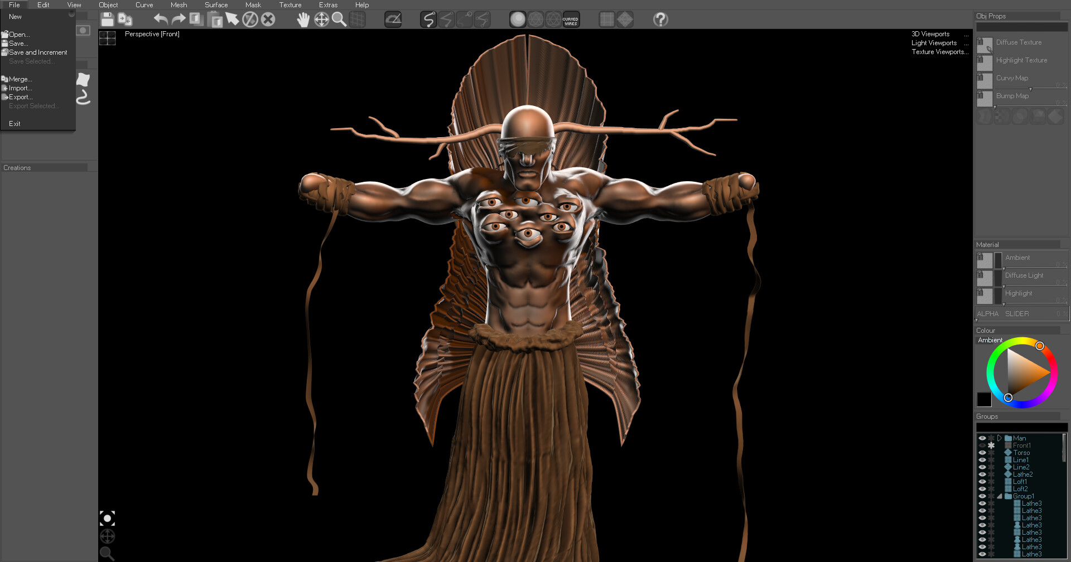Screen dimensions: 1071x562
Task: Select Loft1 in the Groups list
Action: click(x=1021, y=481)
